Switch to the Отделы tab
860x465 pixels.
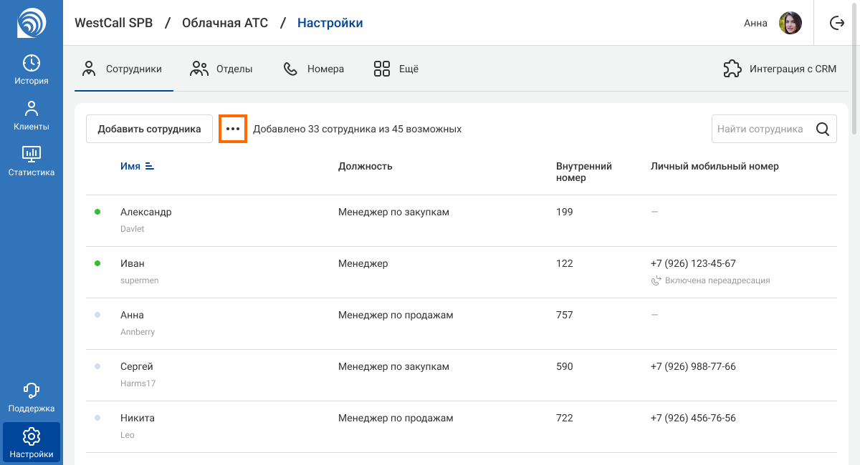click(221, 69)
